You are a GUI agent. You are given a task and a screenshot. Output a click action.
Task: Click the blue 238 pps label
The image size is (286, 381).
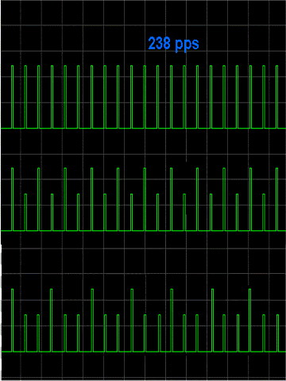tap(173, 44)
